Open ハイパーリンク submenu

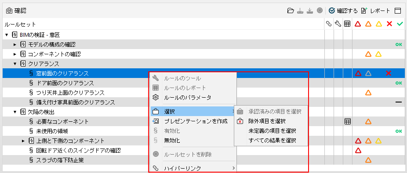(193, 168)
